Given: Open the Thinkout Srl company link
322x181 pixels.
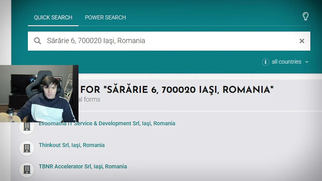Looking at the screenshot, I should point(72,145).
